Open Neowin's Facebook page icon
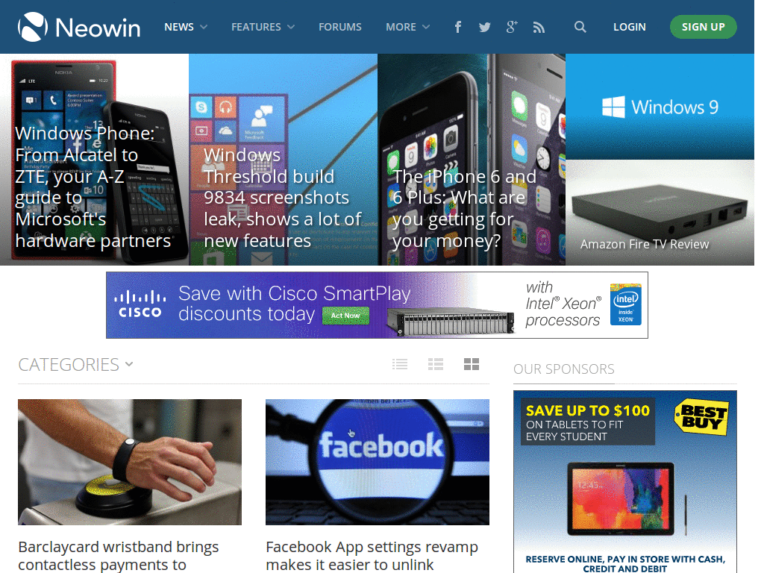This screenshot has width=764, height=573. 457,27
